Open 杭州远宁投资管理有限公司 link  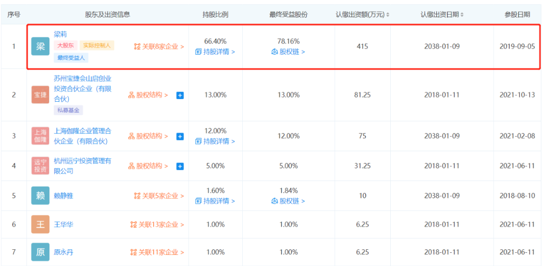point(82,166)
